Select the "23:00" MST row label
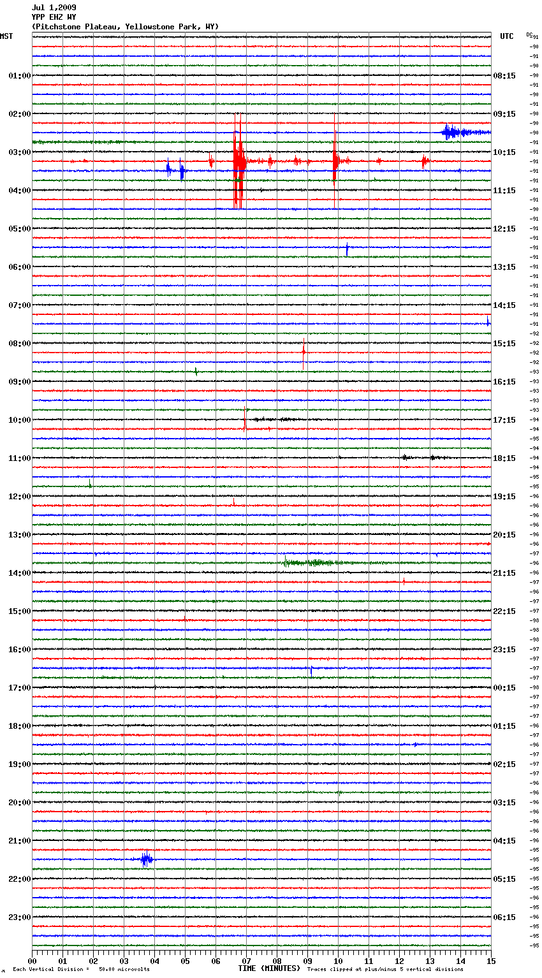542x978 pixels. tap(20, 917)
